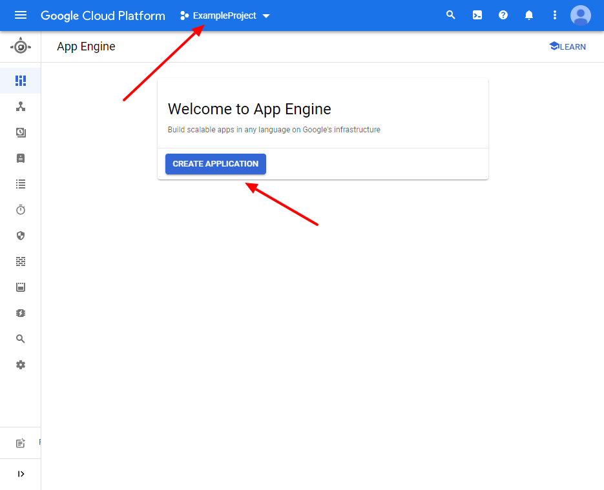Open the Search magnifier sidebar icon

click(x=21, y=339)
